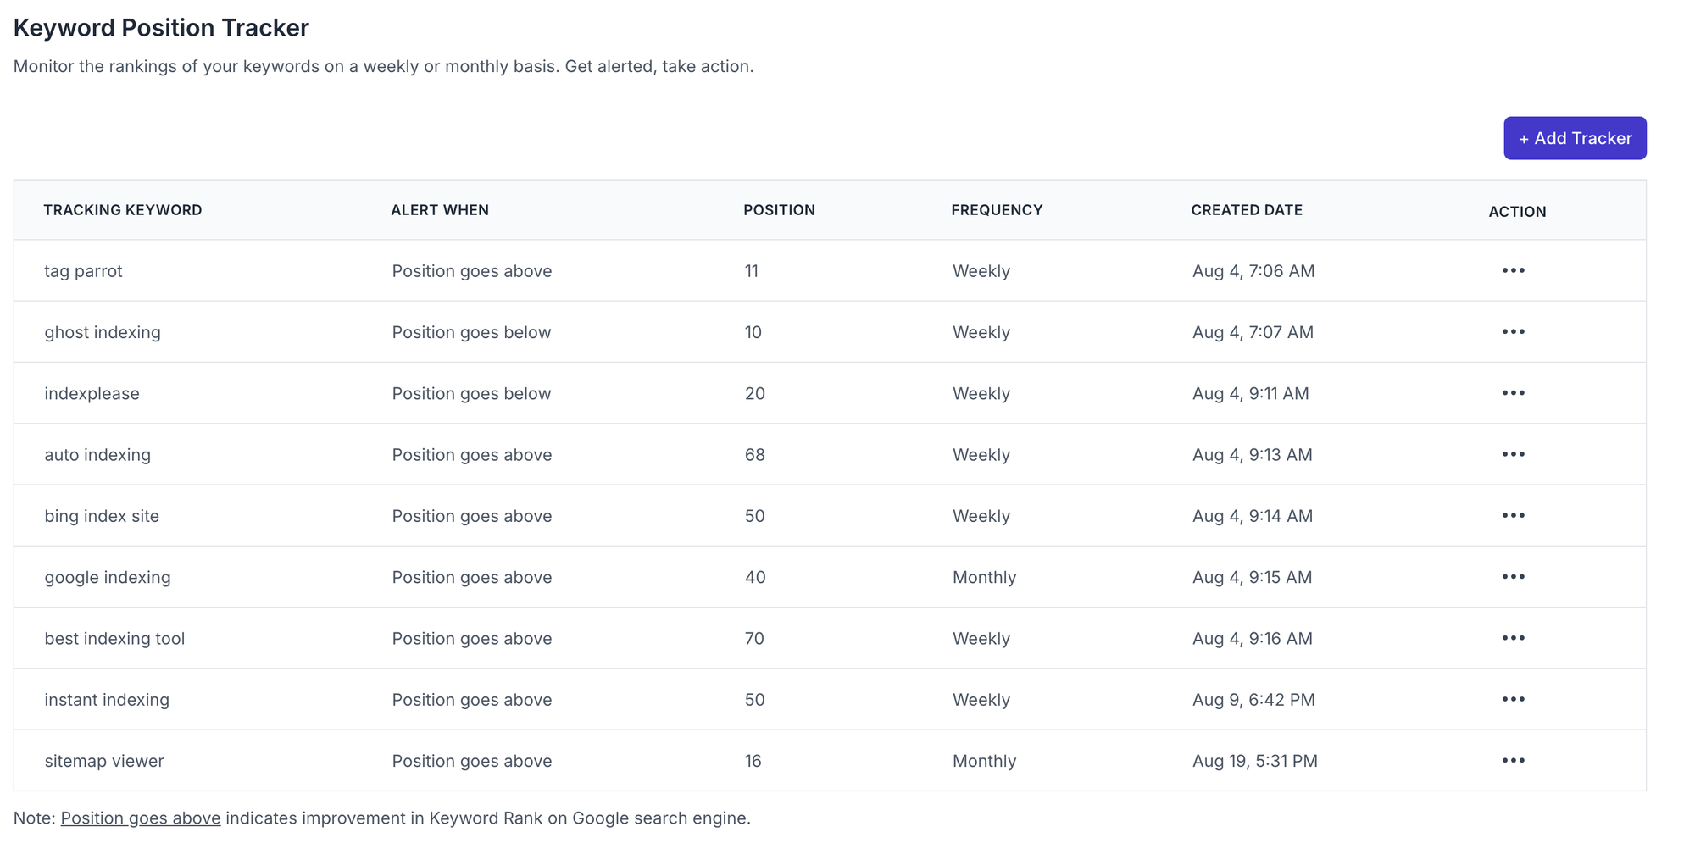Open sitemap viewer row action menu
The image size is (1695, 860).
coord(1513,761)
